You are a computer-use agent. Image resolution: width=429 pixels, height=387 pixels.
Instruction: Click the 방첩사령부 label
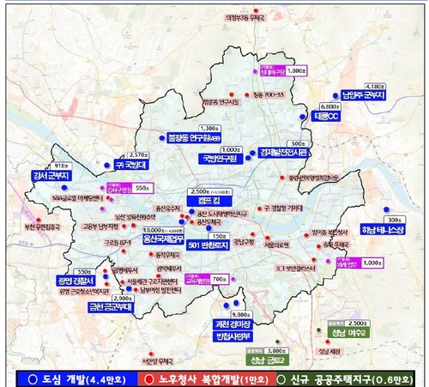[233, 336]
